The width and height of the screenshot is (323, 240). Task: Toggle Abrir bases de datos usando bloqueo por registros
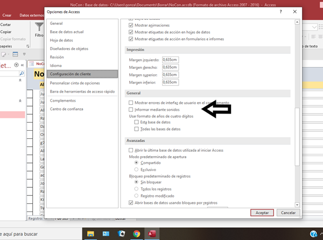(x=131, y=203)
